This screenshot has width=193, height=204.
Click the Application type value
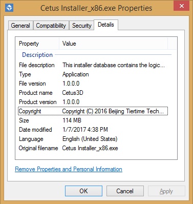(x=76, y=74)
